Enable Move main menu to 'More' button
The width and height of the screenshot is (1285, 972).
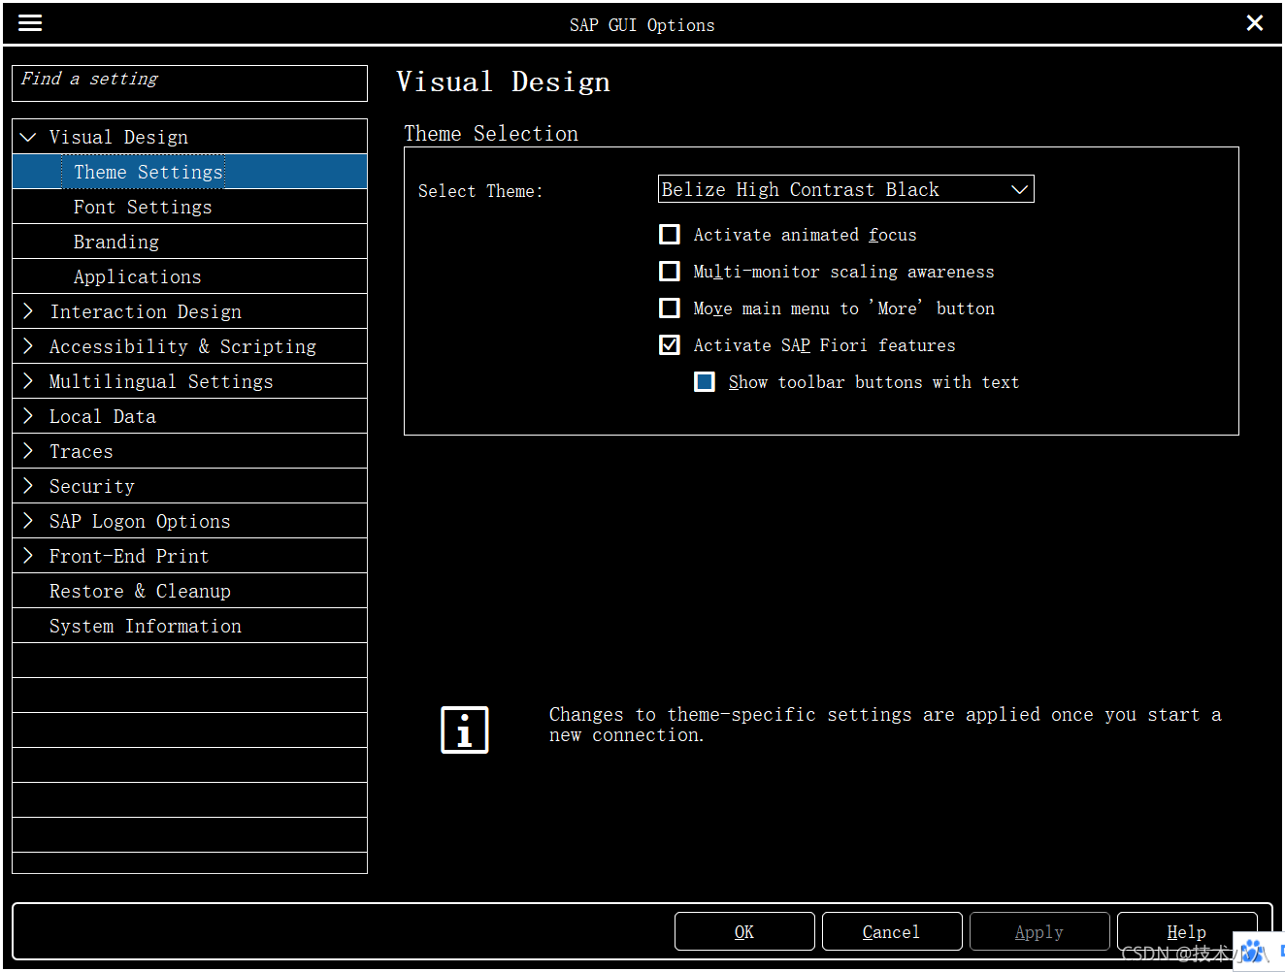click(670, 308)
